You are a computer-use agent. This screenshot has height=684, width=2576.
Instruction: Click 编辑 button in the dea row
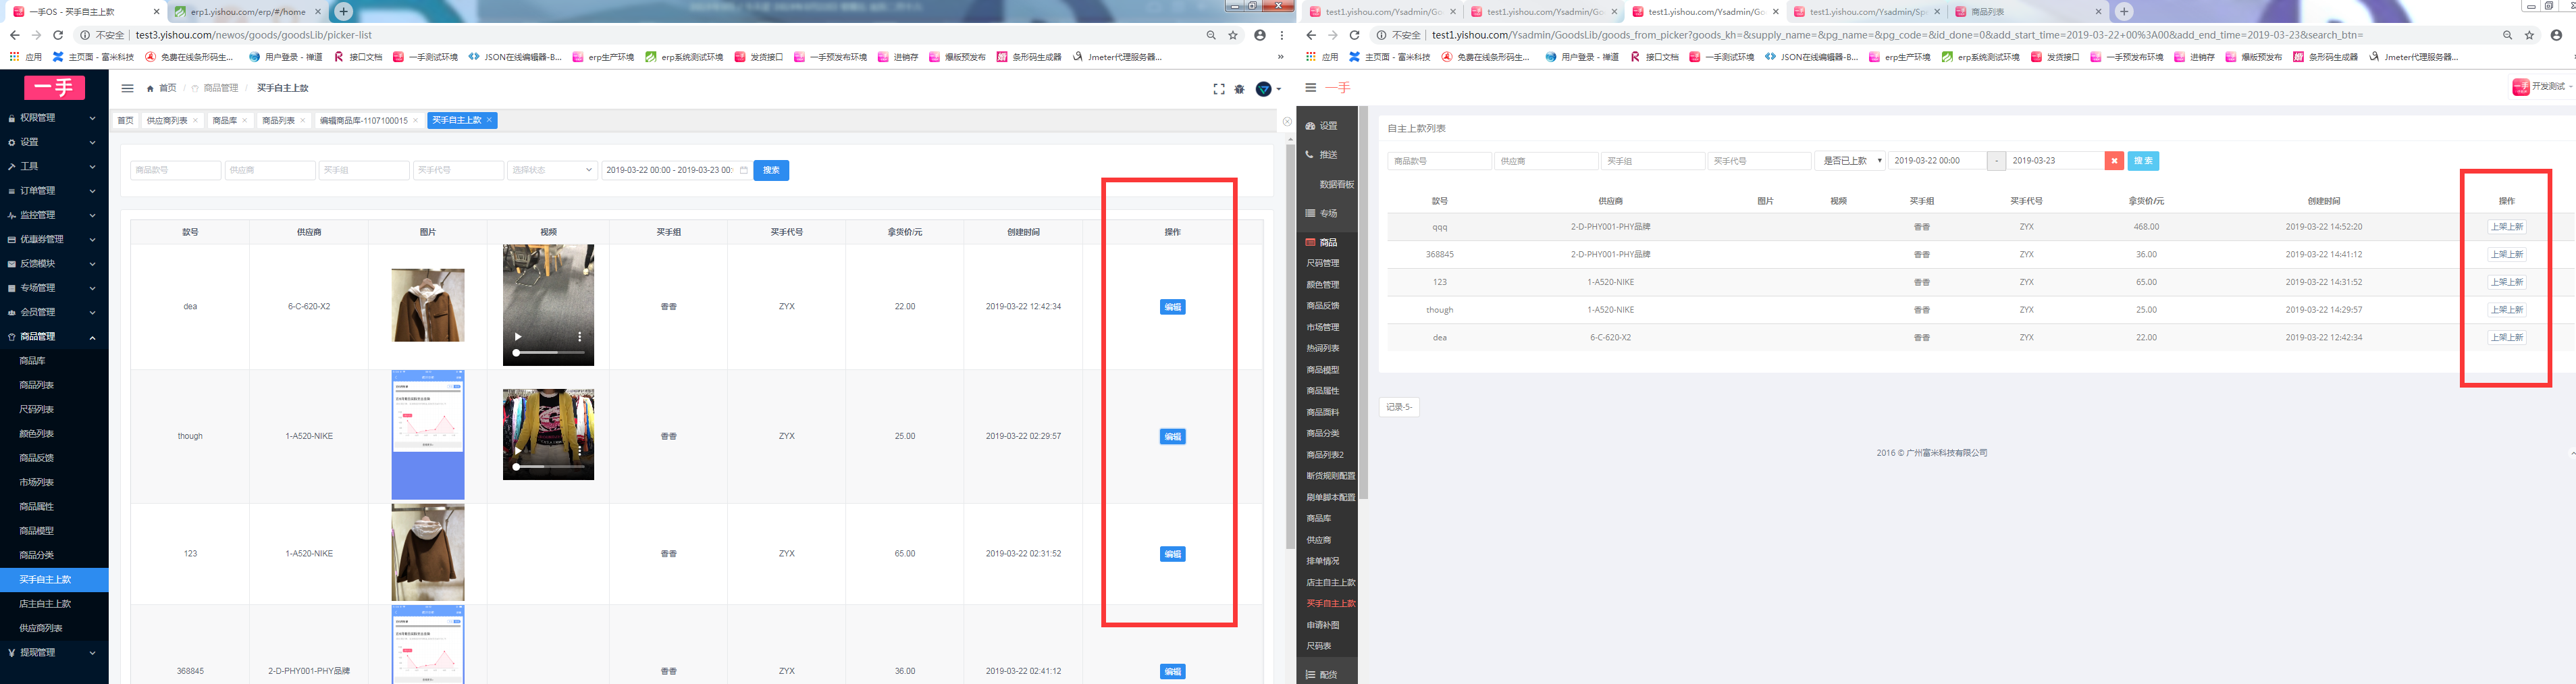tap(1172, 307)
